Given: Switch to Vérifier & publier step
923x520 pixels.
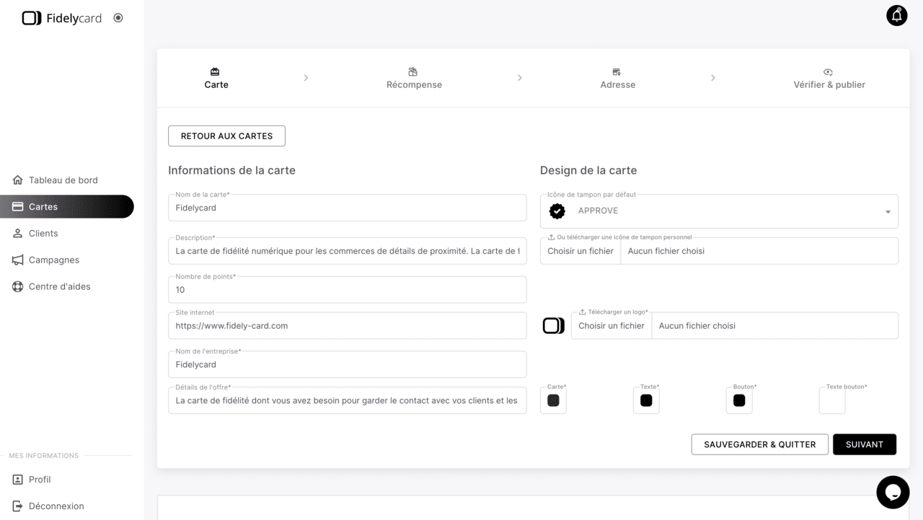Looking at the screenshot, I should (829, 78).
